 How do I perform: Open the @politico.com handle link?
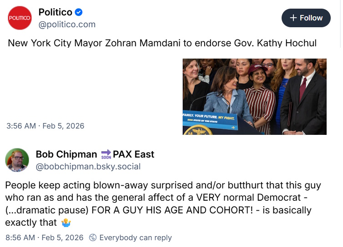[x=67, y=25]
